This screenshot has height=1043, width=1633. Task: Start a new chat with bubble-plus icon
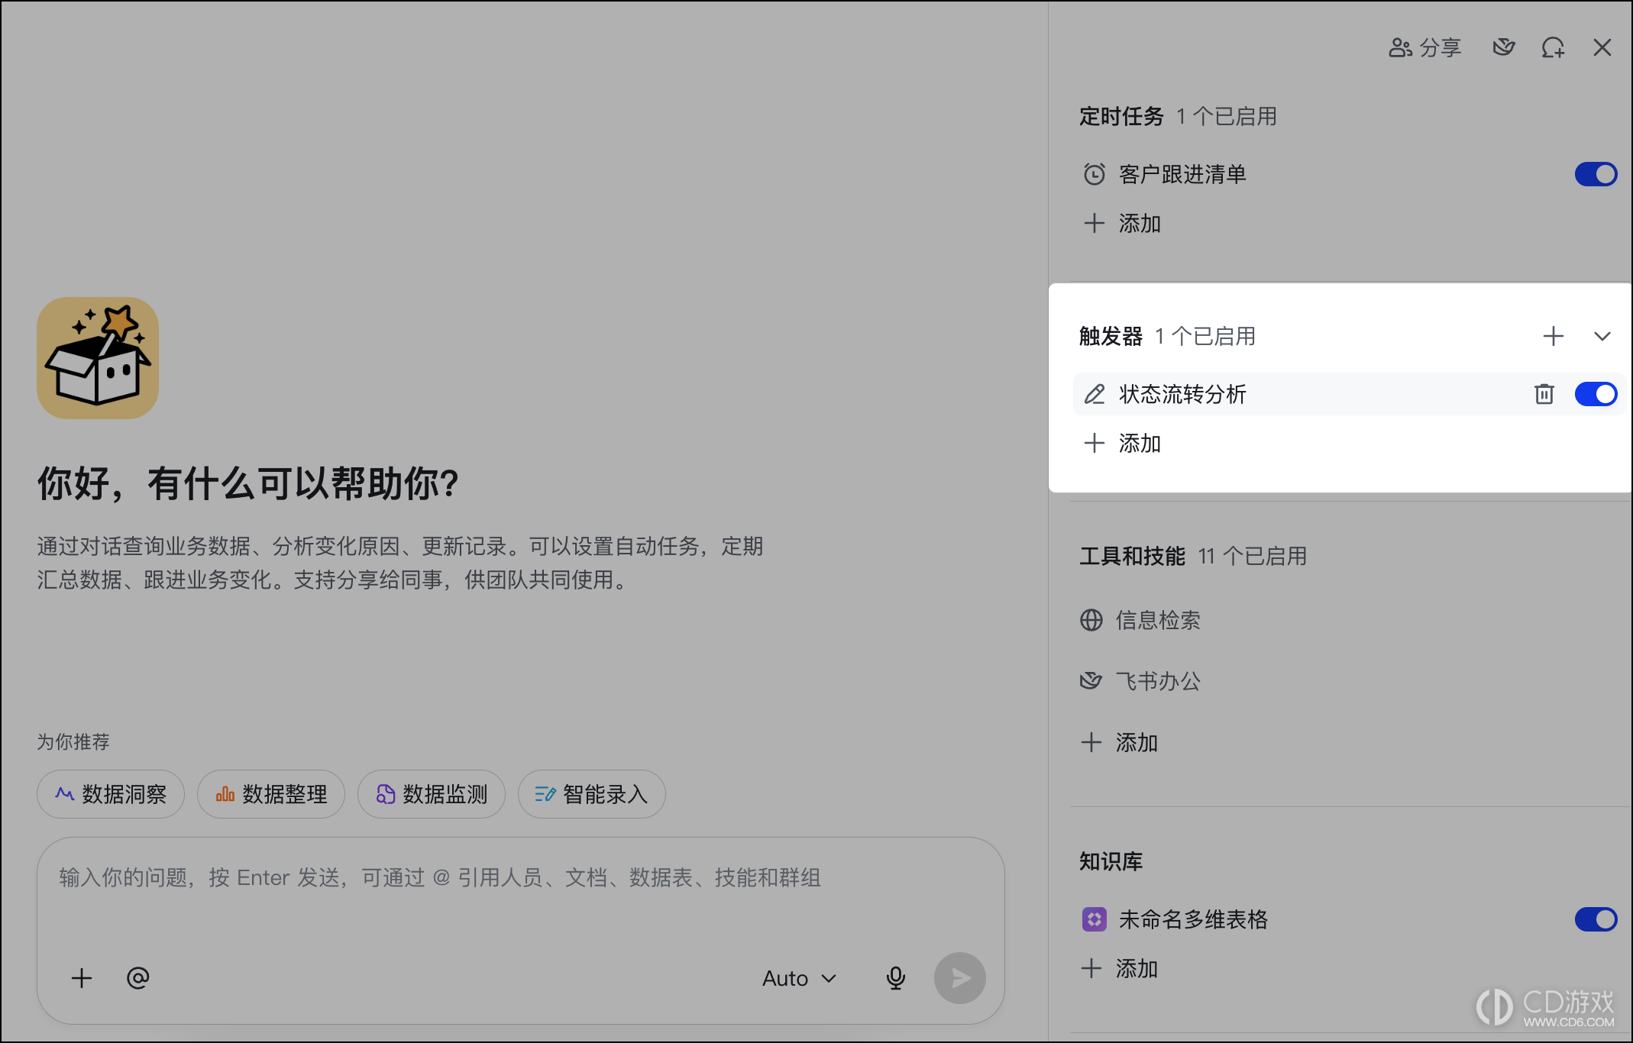pos(1553,48)
